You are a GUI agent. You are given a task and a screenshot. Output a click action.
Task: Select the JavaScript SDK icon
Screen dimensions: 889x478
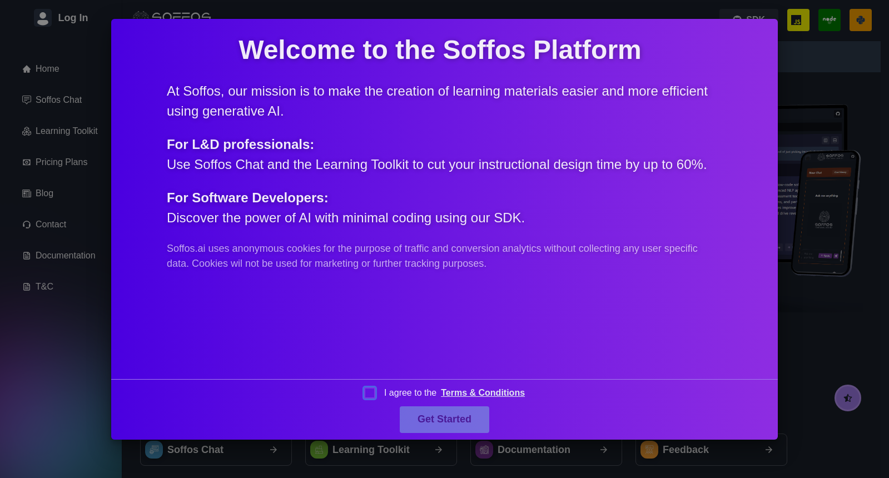coord(798,20)
